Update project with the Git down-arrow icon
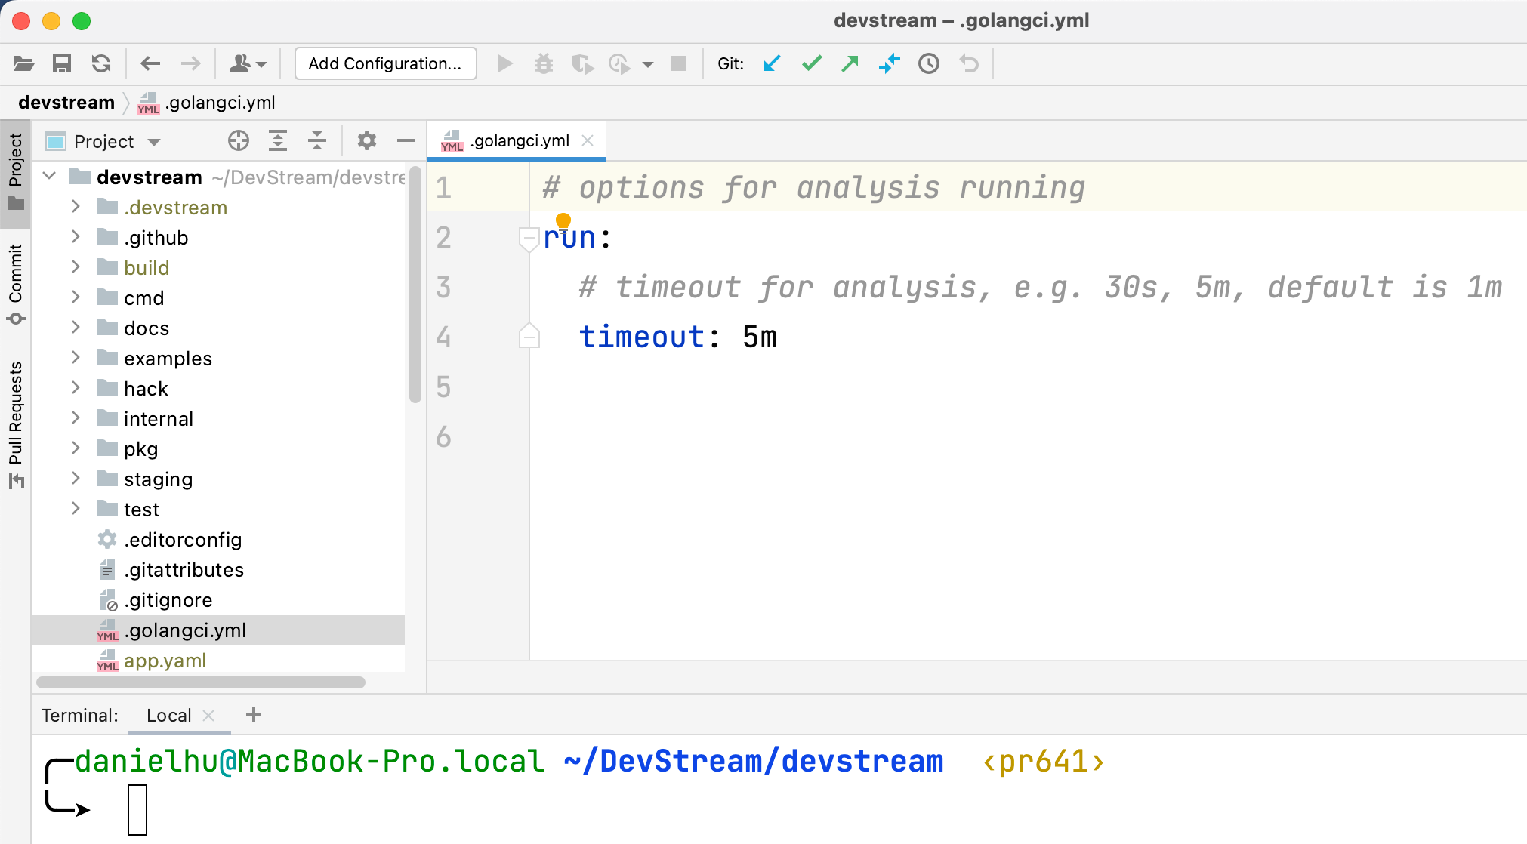 771,63
